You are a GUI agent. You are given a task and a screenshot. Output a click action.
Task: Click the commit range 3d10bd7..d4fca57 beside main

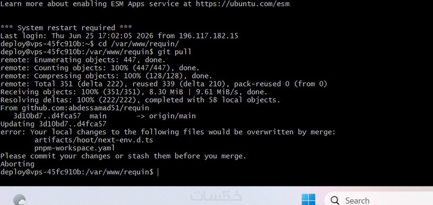click(47, 116)
